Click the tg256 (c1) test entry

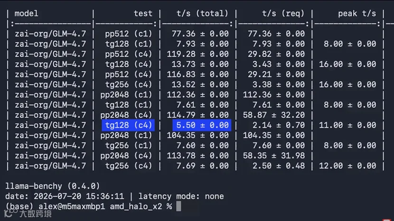click(128, 146)
